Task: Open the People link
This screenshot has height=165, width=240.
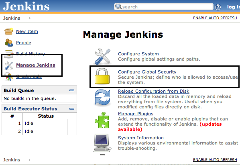Action: (24, 43)
